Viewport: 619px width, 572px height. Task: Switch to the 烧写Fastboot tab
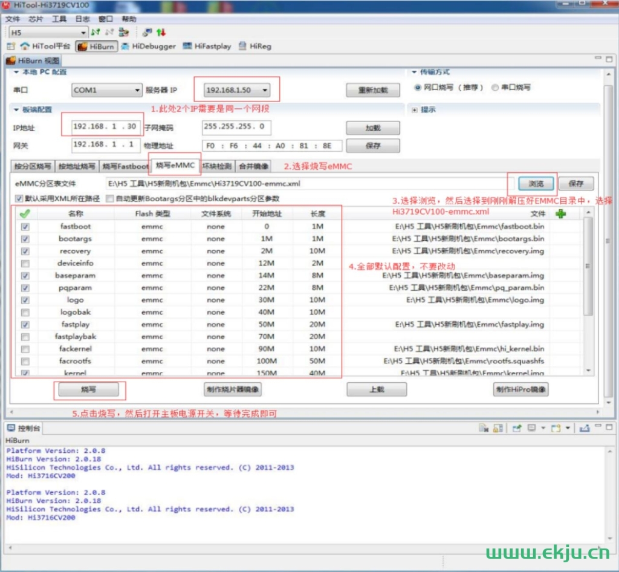(125, 166)
